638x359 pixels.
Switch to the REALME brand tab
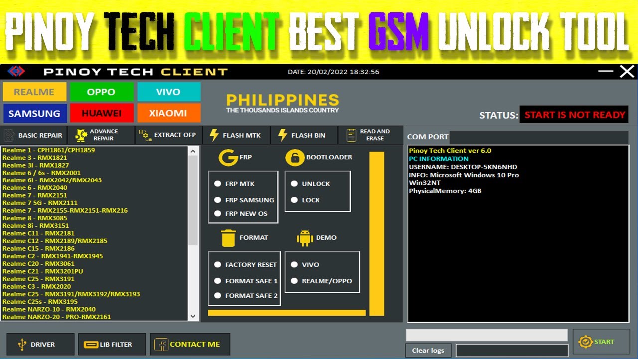tap(34, 92)
